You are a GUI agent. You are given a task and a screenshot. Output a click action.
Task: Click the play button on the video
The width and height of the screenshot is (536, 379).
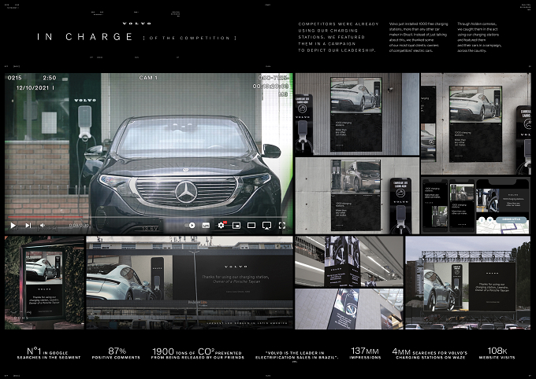tap(13, 226)
